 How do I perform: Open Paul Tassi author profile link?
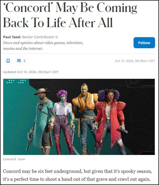click(12, 37)
